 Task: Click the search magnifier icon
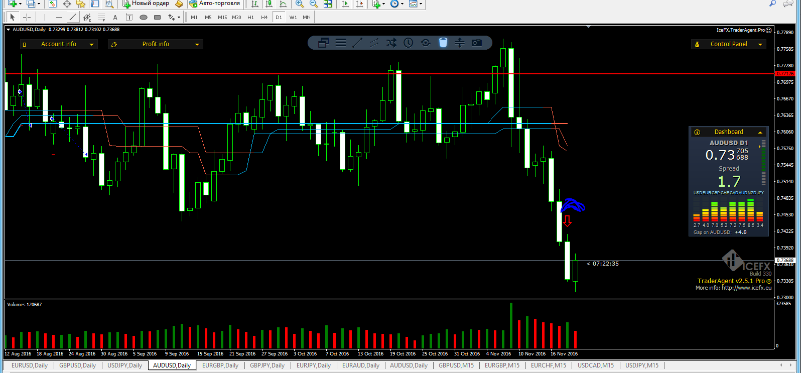pos(773,4)
